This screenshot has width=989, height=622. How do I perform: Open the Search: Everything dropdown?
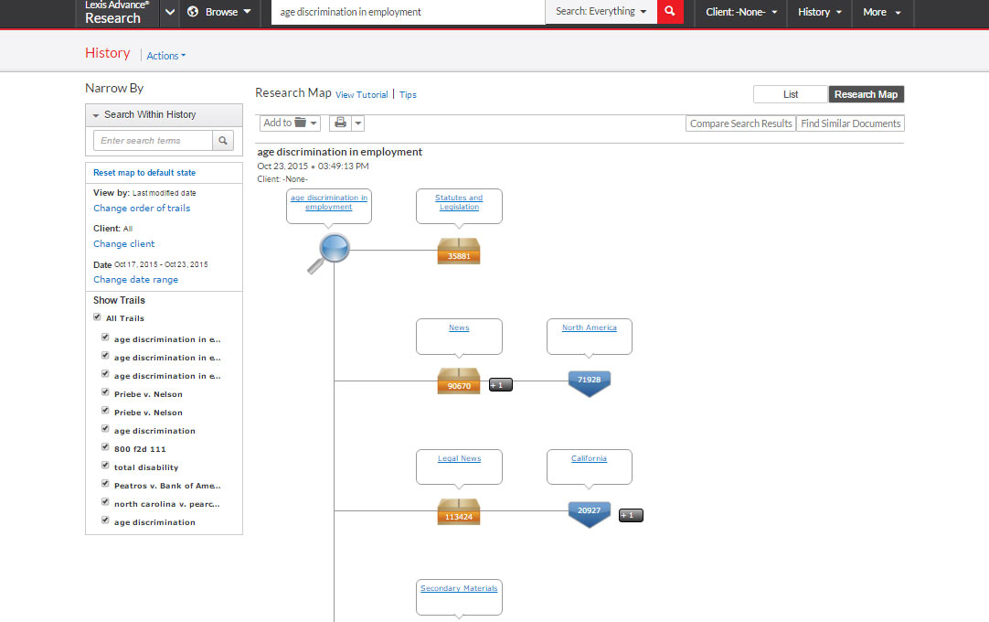tap(601, 12)
